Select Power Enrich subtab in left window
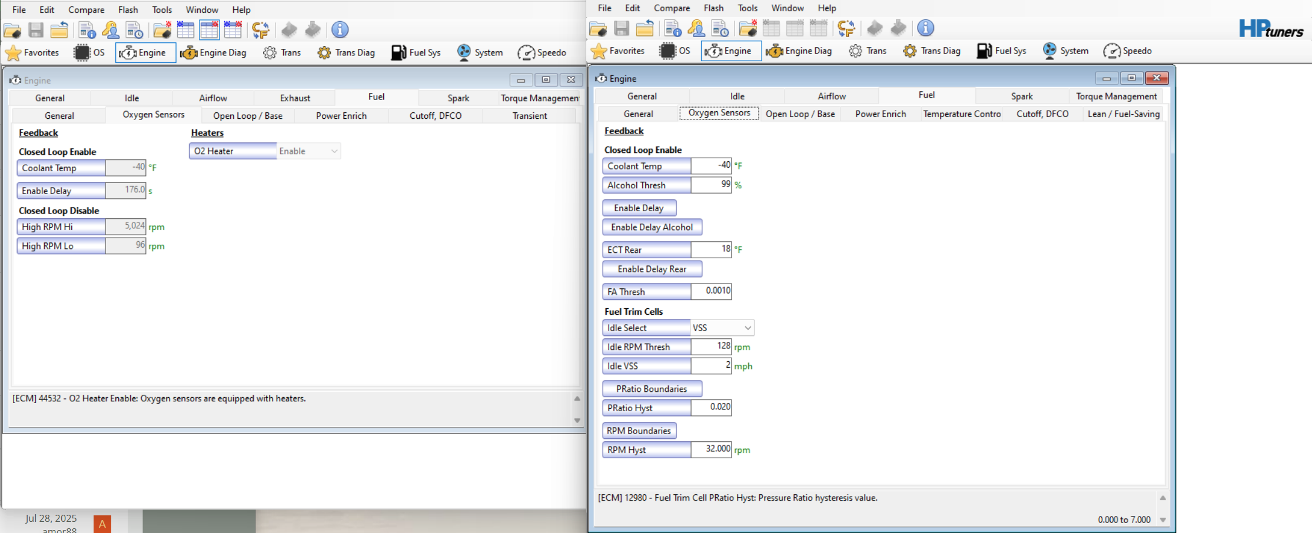 click(x=341, y=116)
